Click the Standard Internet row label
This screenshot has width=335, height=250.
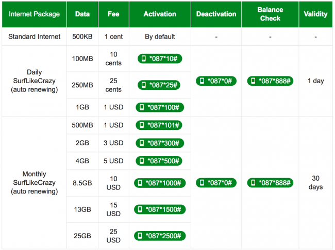point(34,36)
